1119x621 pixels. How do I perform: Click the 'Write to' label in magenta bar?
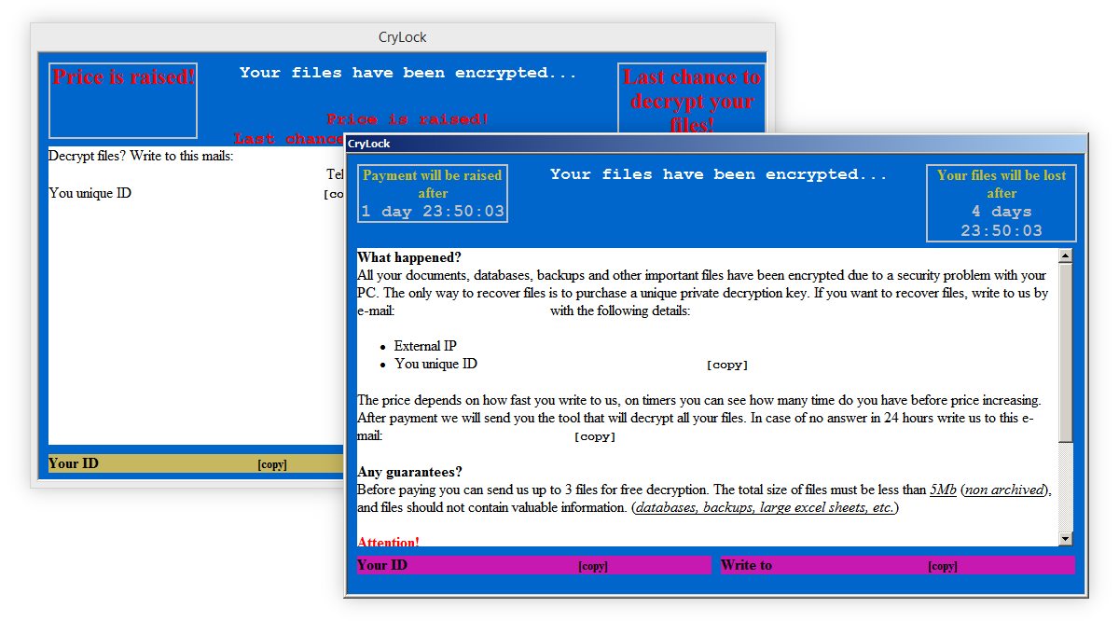[x=746, y=565]
